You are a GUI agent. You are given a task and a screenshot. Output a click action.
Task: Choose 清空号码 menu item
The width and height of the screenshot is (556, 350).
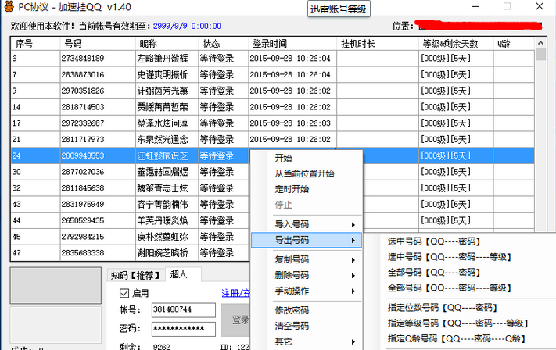click(292, 326)
